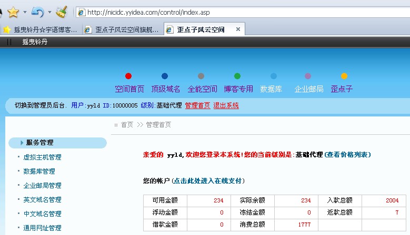This screenshot has width=410, height=235.
Task: Open 企业邮局管理 in sidebar
Action: click(42, 186)
